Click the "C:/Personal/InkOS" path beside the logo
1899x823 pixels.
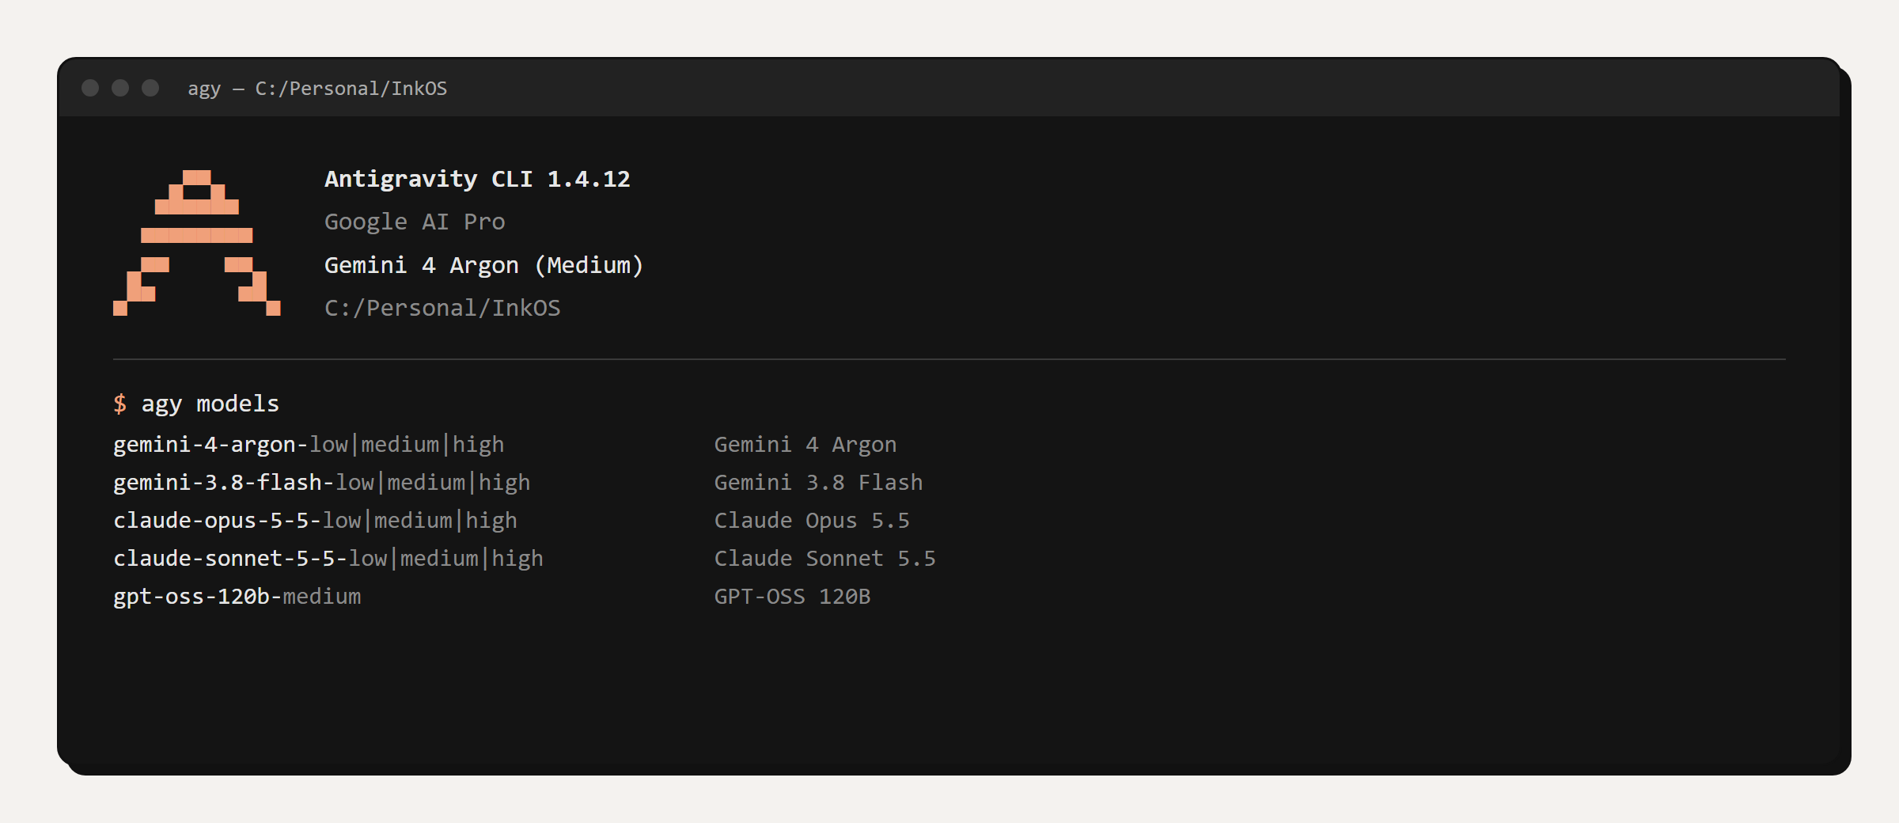(442, 308)
